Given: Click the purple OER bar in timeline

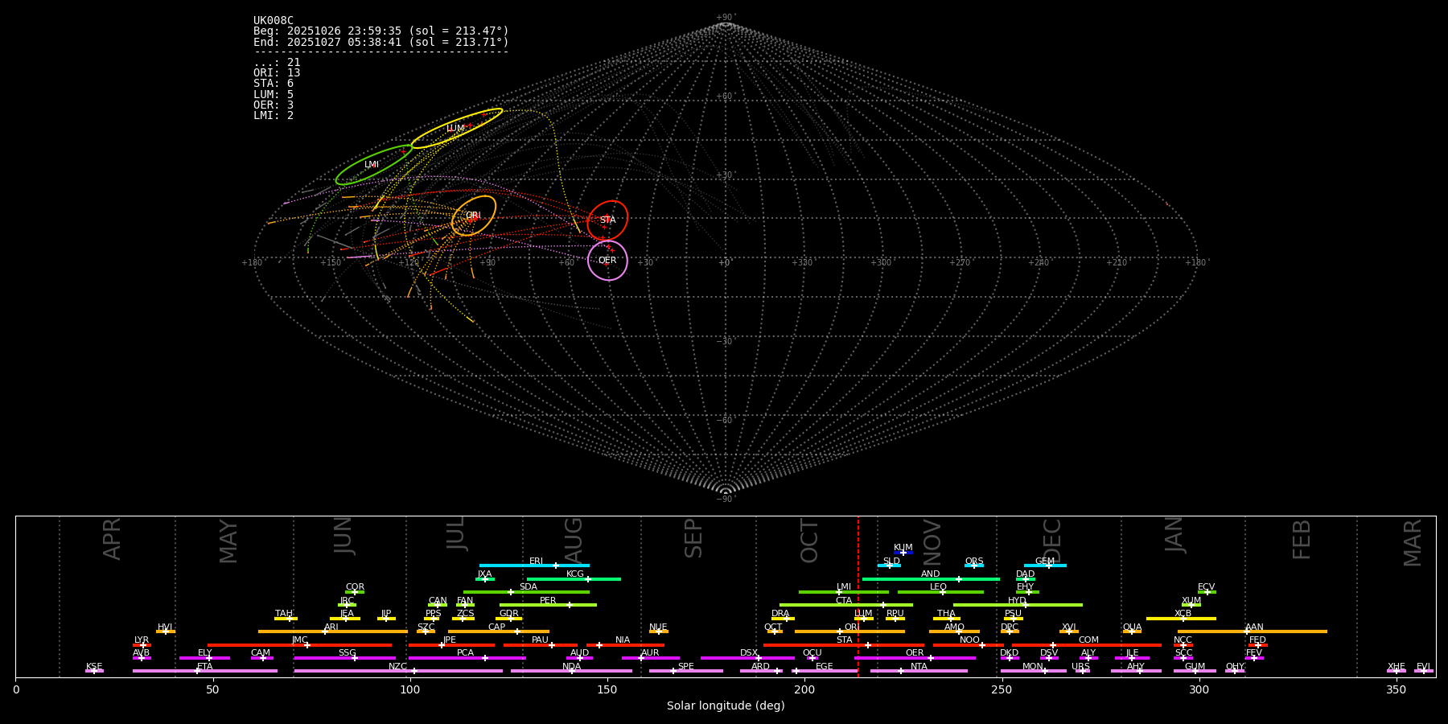Looking at the screenshot, I should pos(915,658).
